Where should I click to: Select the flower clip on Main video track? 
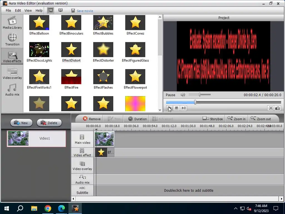tap(104, 139)
